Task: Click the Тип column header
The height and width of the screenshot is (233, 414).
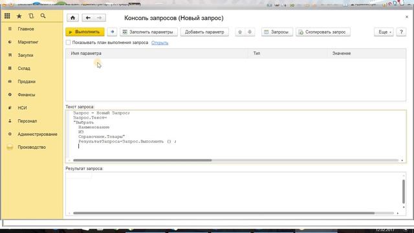Action: click(288, 53)
